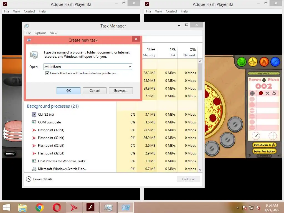
Task: Switch to Flashpoint in the taskbar
Action: [x=74, y=207]
